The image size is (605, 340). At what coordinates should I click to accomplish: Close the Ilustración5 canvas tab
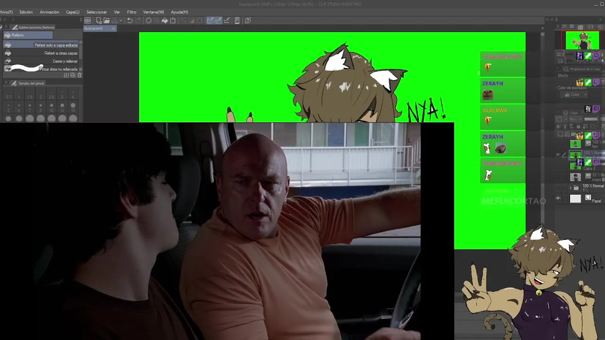click(113, 28)
